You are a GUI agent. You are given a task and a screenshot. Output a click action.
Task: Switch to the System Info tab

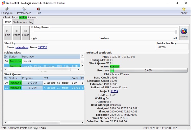point(20,22)
